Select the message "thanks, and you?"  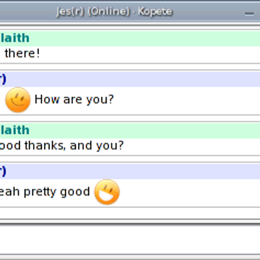(74, 146)
